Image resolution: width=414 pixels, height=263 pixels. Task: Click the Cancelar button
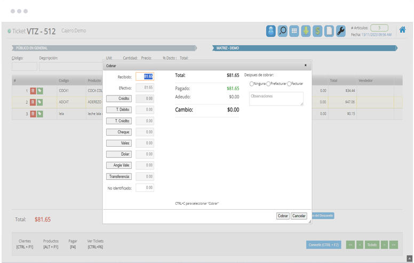click(299, 216)
